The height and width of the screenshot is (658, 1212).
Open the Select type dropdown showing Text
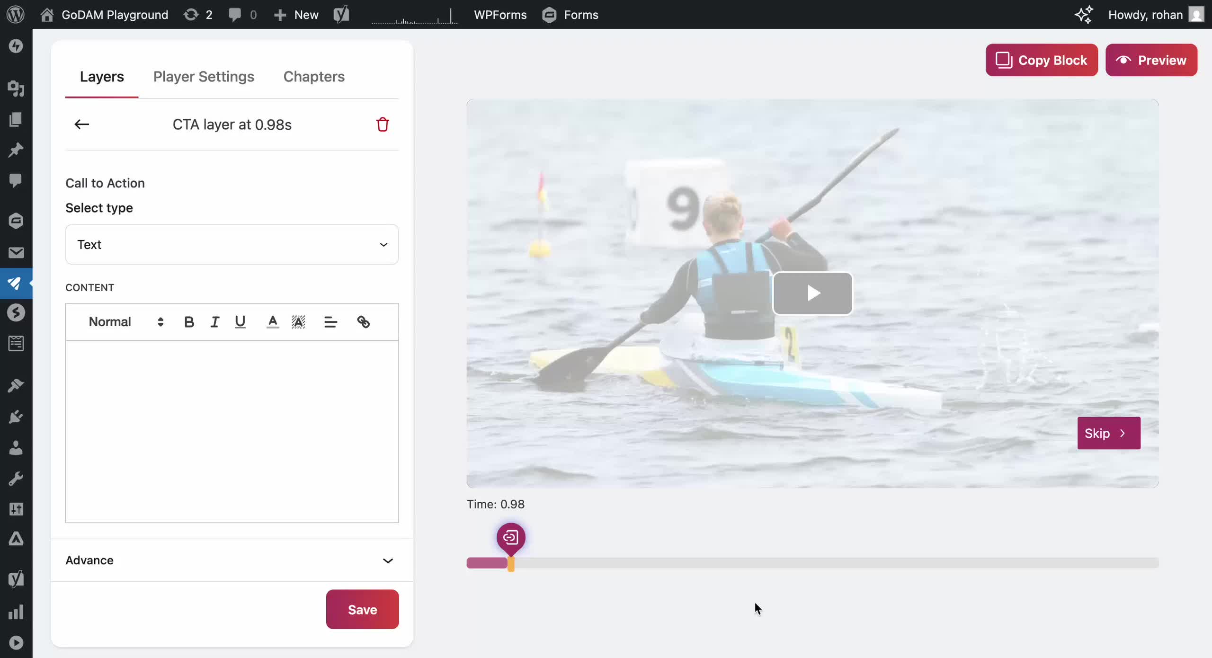pyautogui.click(x=232, y=244)
